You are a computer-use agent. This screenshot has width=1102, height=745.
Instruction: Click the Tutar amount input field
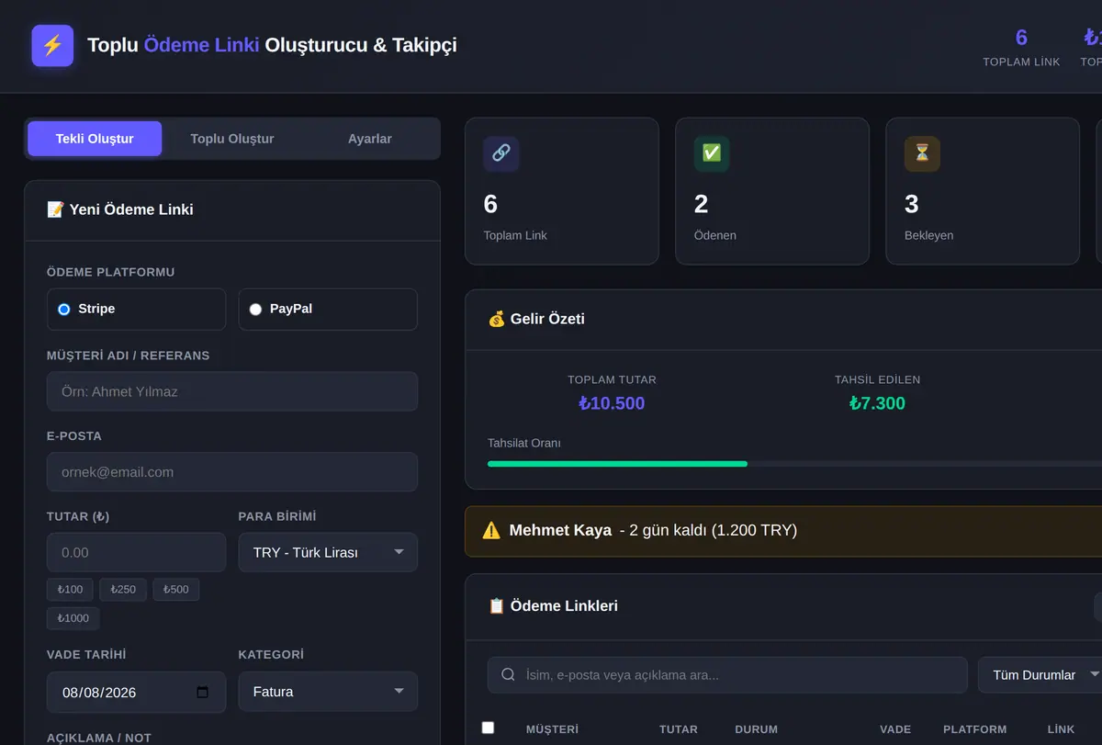pos(136,552)
